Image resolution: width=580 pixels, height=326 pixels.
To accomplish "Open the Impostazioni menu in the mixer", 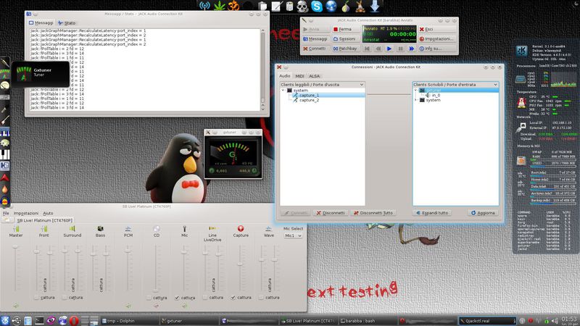I will coord(26,213).
